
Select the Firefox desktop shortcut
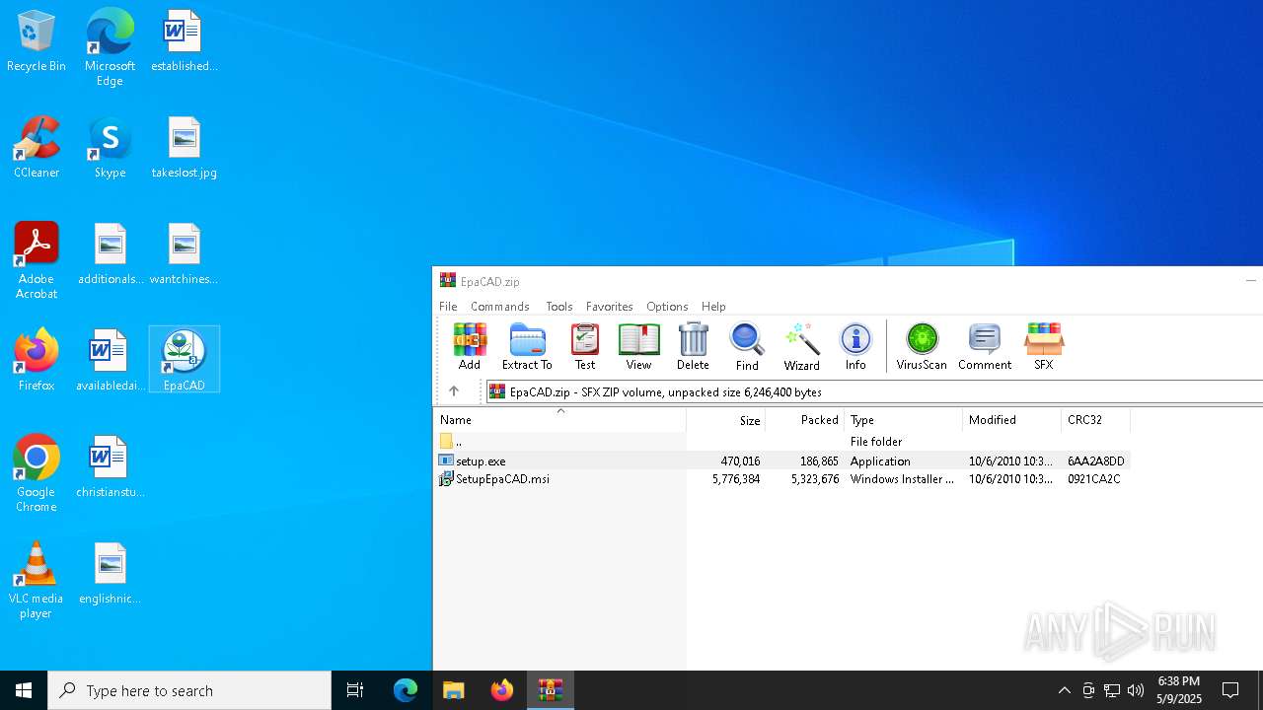(x=37, y=361)
